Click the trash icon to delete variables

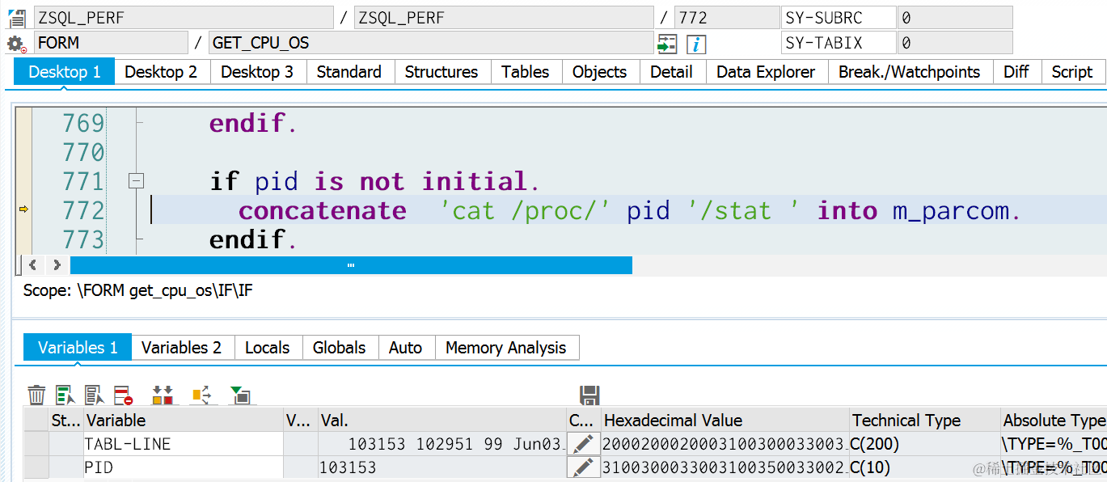pos(36,395)
